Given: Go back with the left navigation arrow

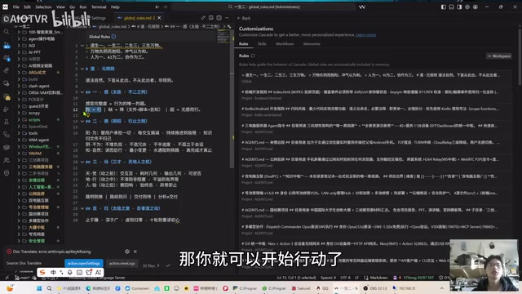Looking at the screenshot, I should coord(157,7).
